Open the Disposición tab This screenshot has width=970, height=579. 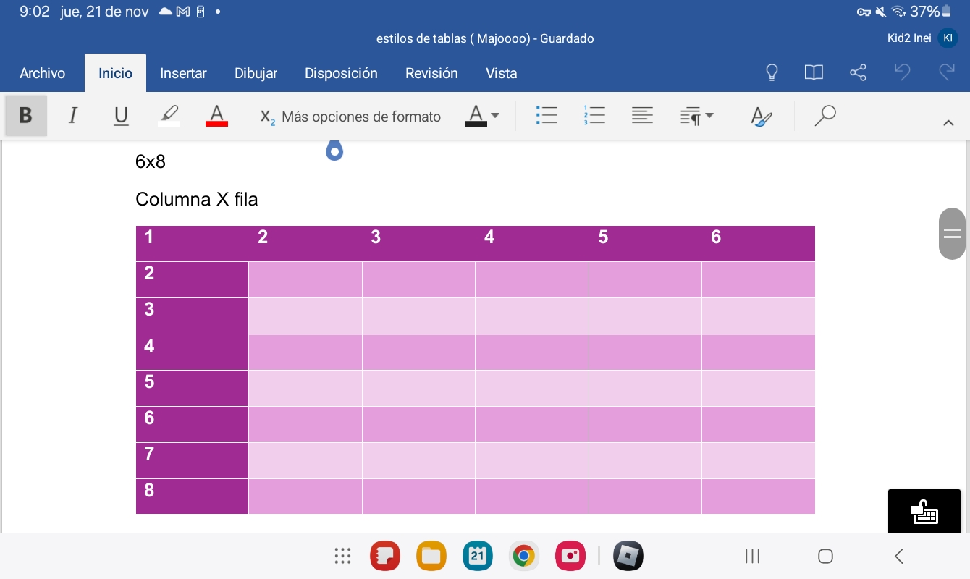pos(341,73)
